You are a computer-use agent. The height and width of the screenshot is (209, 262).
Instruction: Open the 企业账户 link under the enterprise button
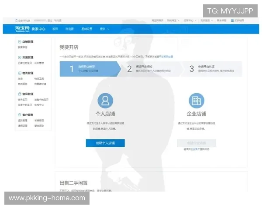click(x=195, y=149)
